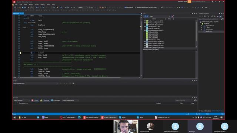Click Solution Explorer Properties wrench icon
This screenshot has height=133, width=237.
coord(218,16)
